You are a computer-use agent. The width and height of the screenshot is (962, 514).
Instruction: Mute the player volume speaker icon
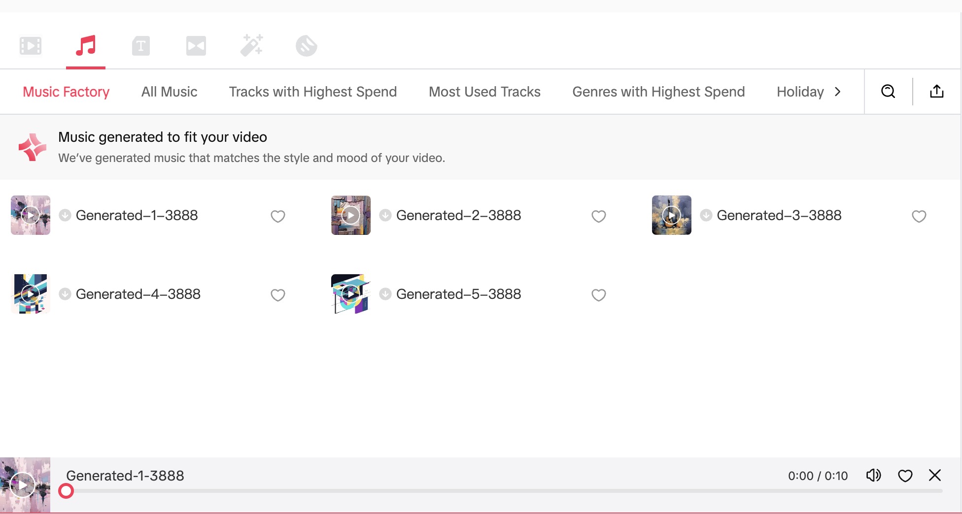[x=873, y=475]
